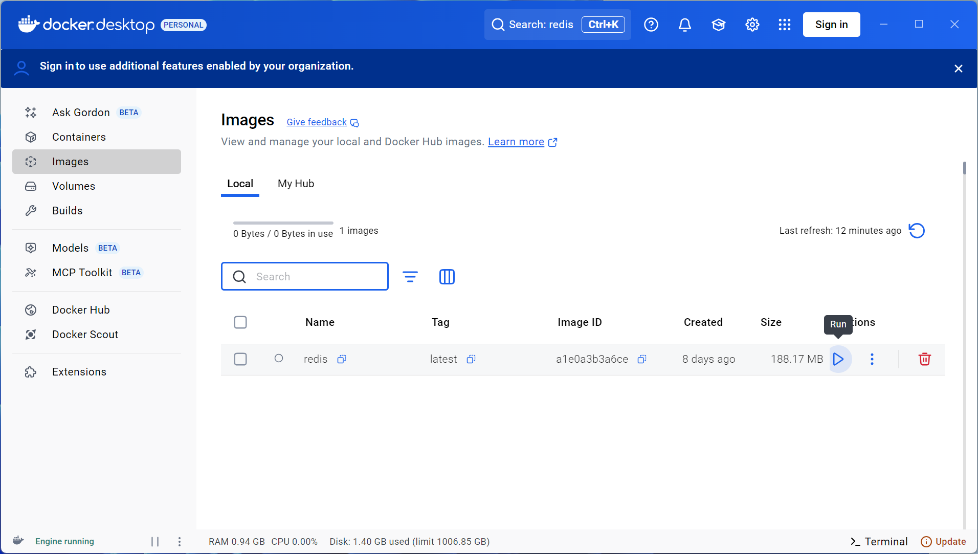The width and height of the screenshot is (978, 554).
Task: Sort images by Size column
Action: pyautogui.click(x=771, y=322)
